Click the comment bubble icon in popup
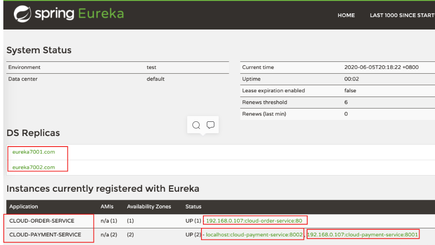This screenshot has width=435, height=245. [211, 125]
